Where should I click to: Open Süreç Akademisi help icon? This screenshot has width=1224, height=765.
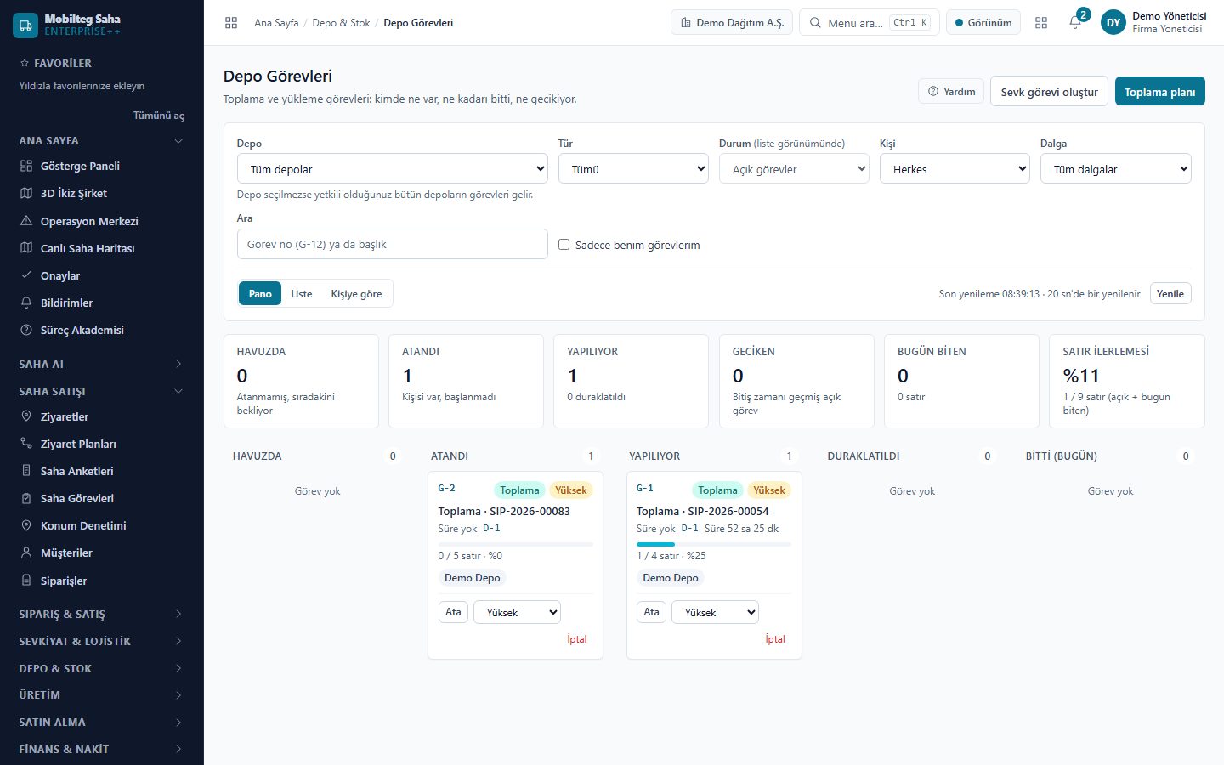(x=26, y=330)
